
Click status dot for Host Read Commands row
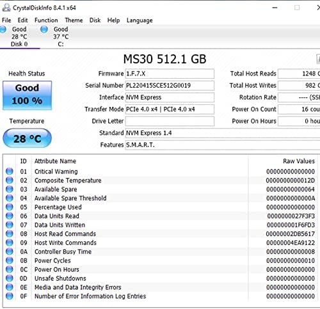click(x=10, y=234)
